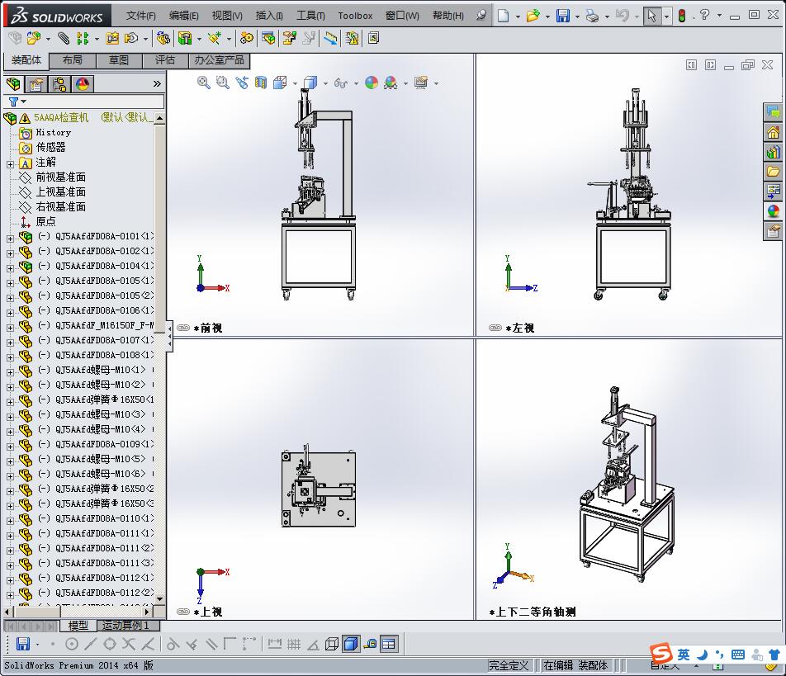This screenshot has width=786, height=676.
Task: Expand the feature manager tabs chevron
Action: pyautogui.click(x=157, y=83)
